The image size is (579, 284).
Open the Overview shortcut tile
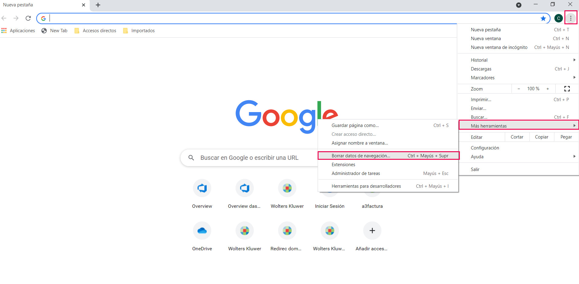point(202,194)
